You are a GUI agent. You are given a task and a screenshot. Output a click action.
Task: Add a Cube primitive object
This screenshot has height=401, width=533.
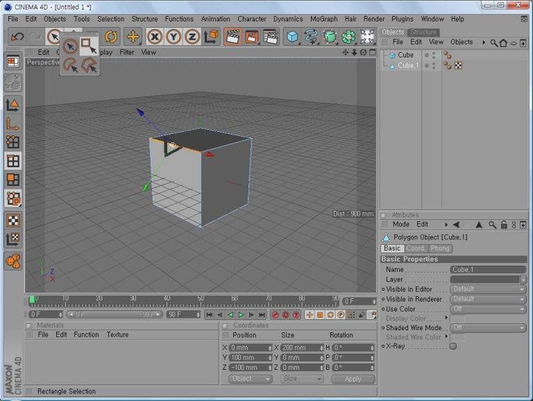(x=292, y=36)
